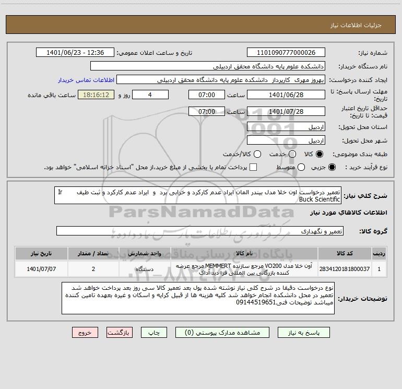Open 'مشاهده مدارک پیوستی (0)' attachments
This screenshot has width=402, height=389.
click(222, 333)
